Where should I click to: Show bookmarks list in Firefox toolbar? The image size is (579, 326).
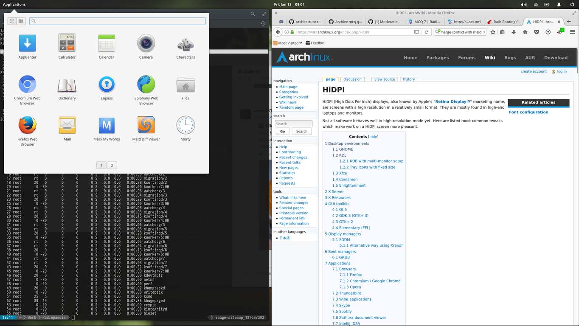click(x=503, y=32)
